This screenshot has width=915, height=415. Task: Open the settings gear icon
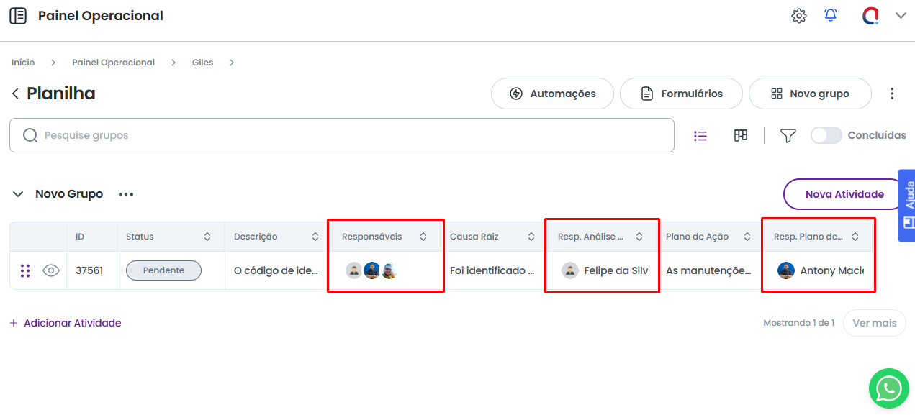click(x=798, y=16)
